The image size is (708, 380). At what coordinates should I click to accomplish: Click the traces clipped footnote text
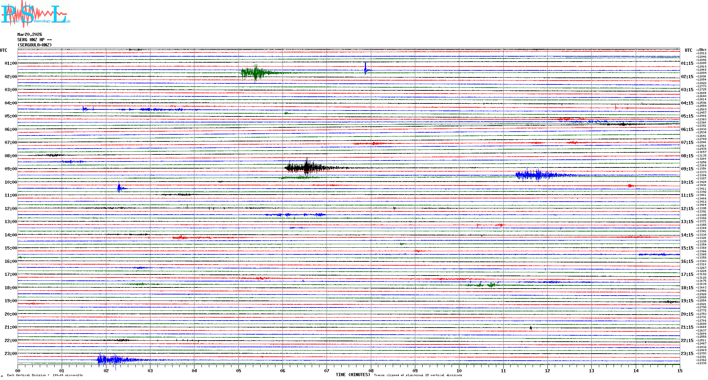point(418,375)
